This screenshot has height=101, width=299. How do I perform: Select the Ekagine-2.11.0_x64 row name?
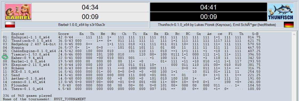point(30,65)
